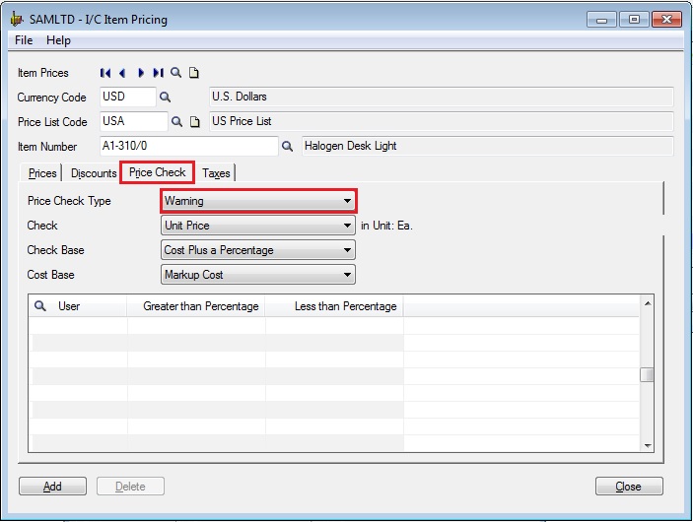
Task: Open the Price List Code finder
Action: pyautogui.click(x=176, y=121)
